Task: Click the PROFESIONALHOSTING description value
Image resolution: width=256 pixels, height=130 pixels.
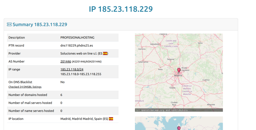Action: 77,37
